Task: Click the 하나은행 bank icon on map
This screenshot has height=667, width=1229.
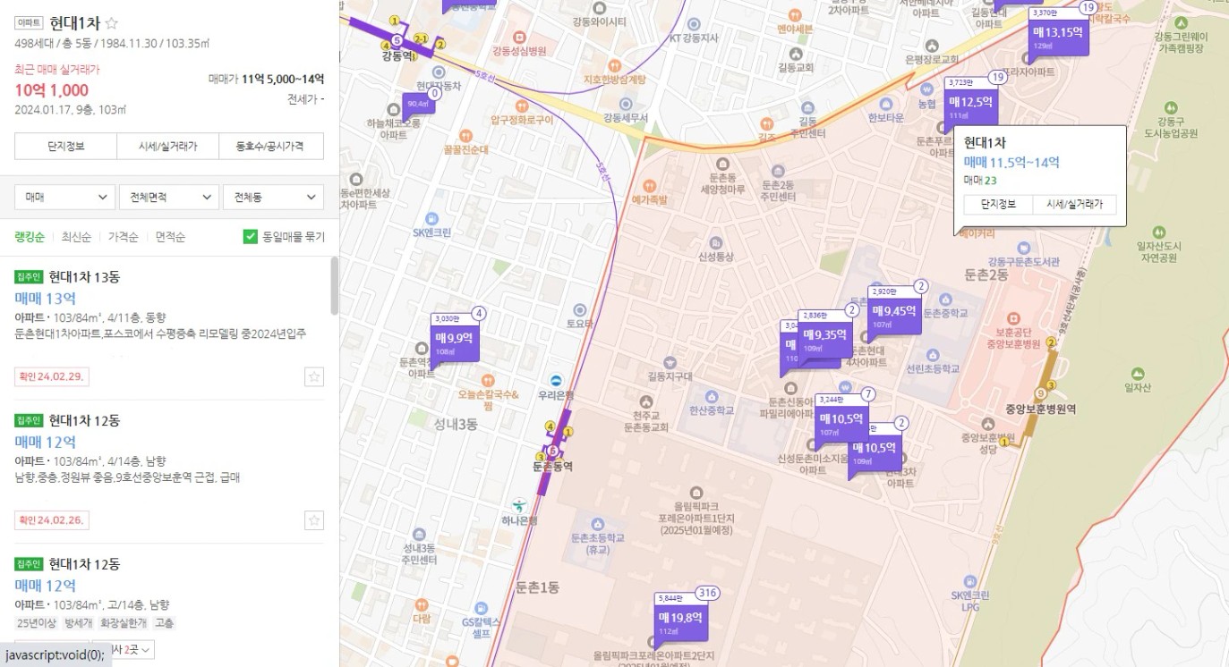Action: pyautogui.click(x=517, y=506)
